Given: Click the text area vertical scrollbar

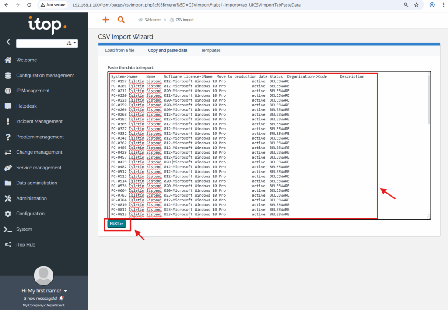Looking at the screenshot, I should 428,101.
